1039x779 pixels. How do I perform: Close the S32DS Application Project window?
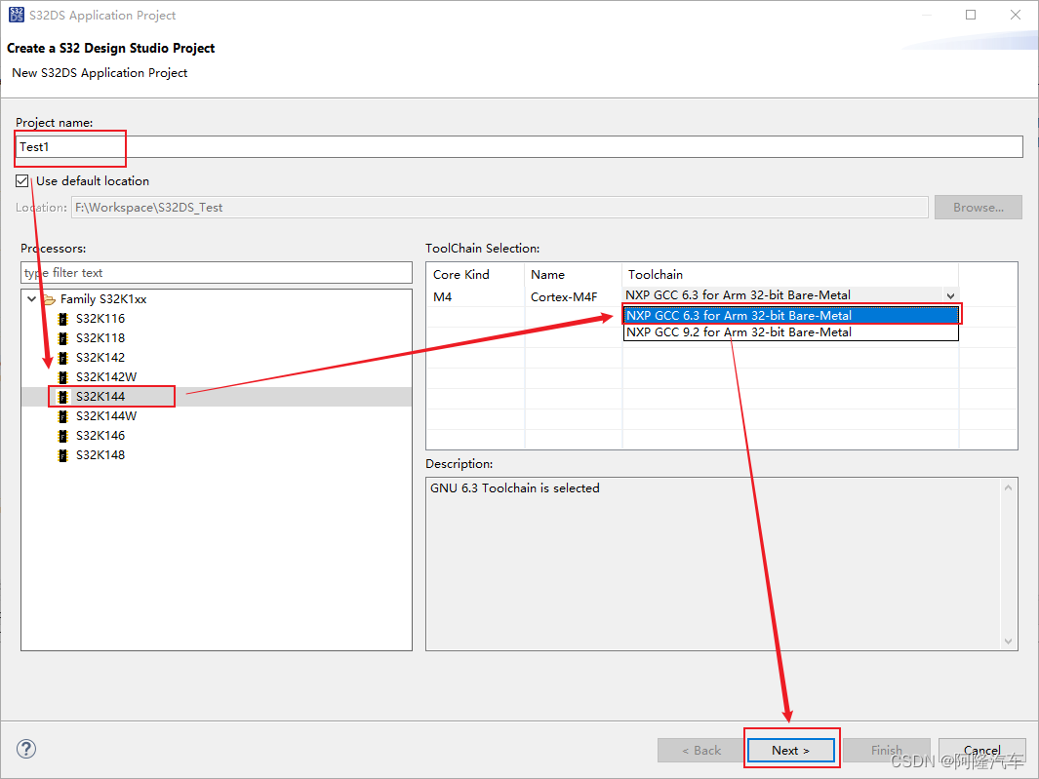point(1016,15)
